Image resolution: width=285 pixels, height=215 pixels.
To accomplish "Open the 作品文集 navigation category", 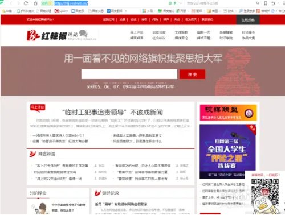I will 248,38.
